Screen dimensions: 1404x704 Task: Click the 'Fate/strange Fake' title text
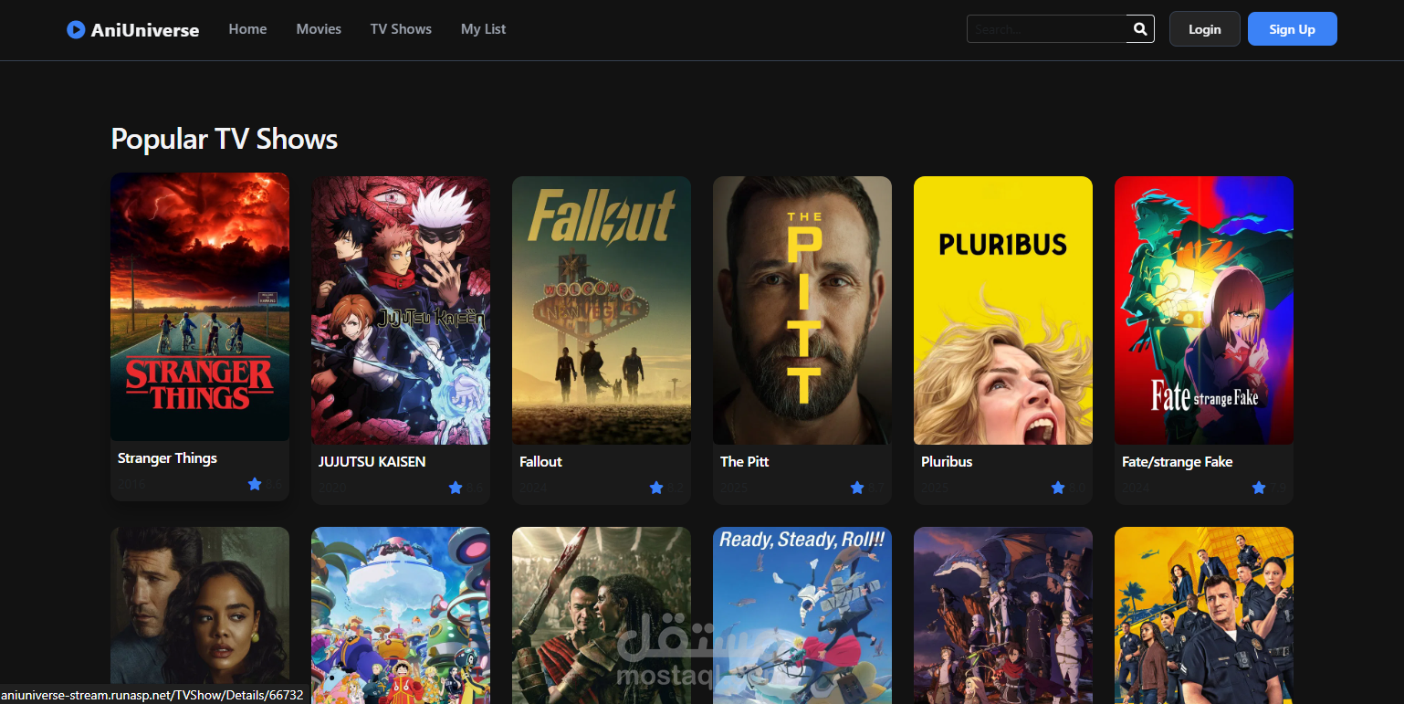1177,462
